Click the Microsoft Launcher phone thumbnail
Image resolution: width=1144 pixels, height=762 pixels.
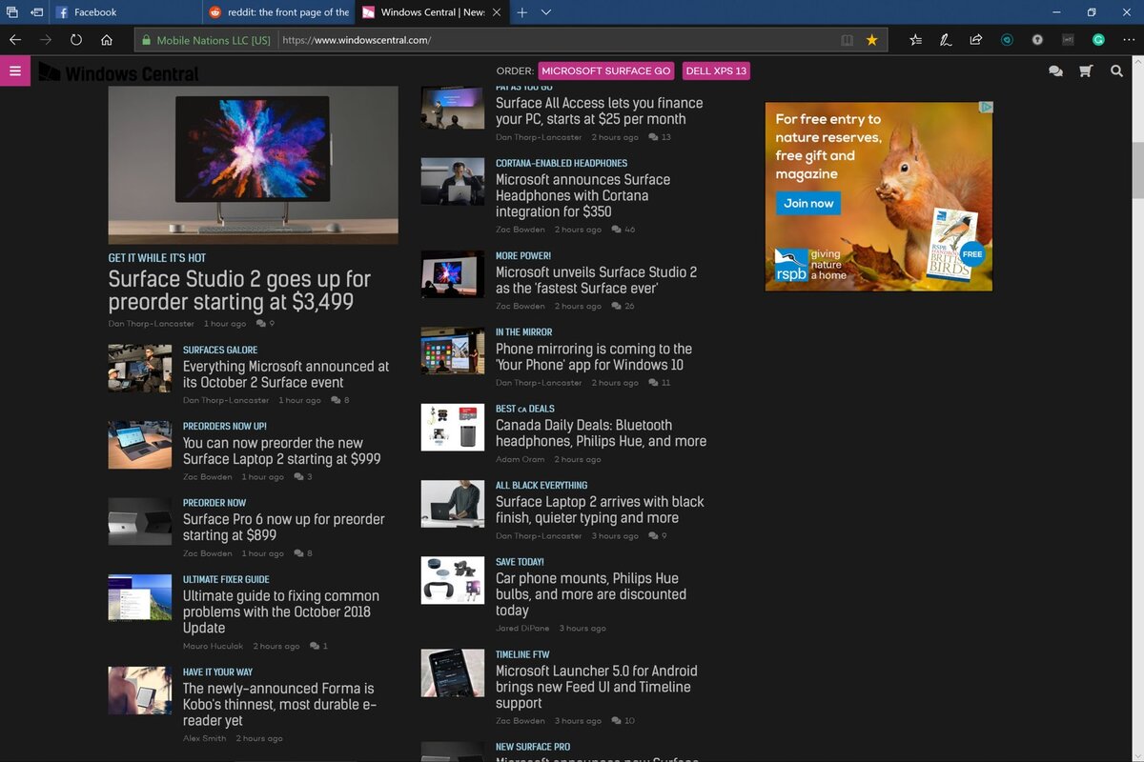tap(453, 672)
